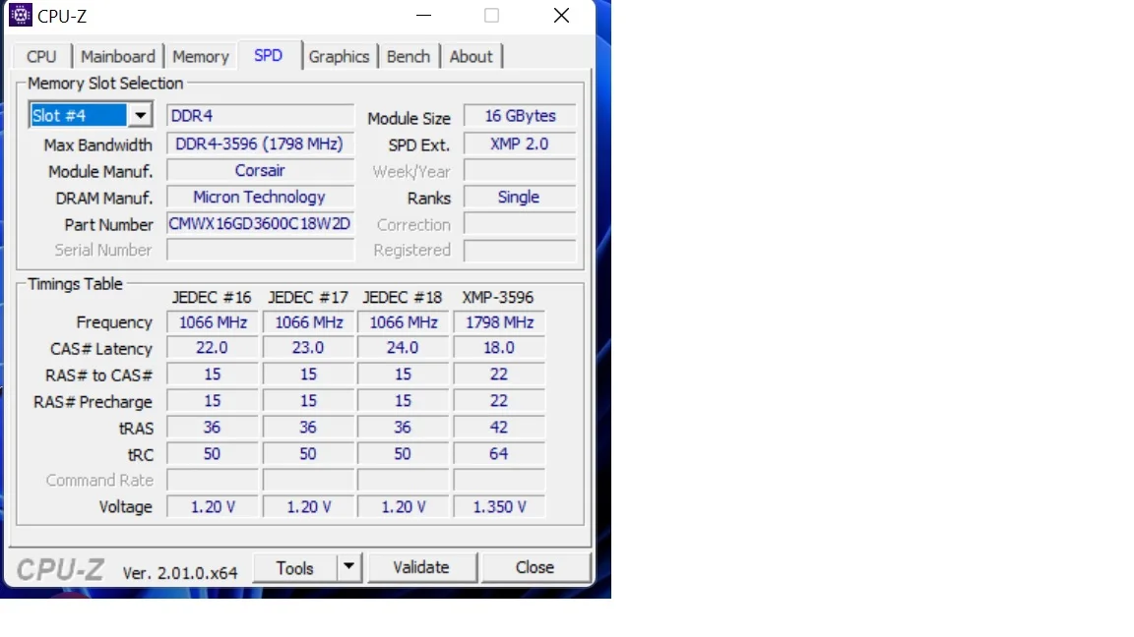Click SPD Ext. value XMP 2.0
The width and height of the screenshot is (1134, 637).
click(520, 144)
